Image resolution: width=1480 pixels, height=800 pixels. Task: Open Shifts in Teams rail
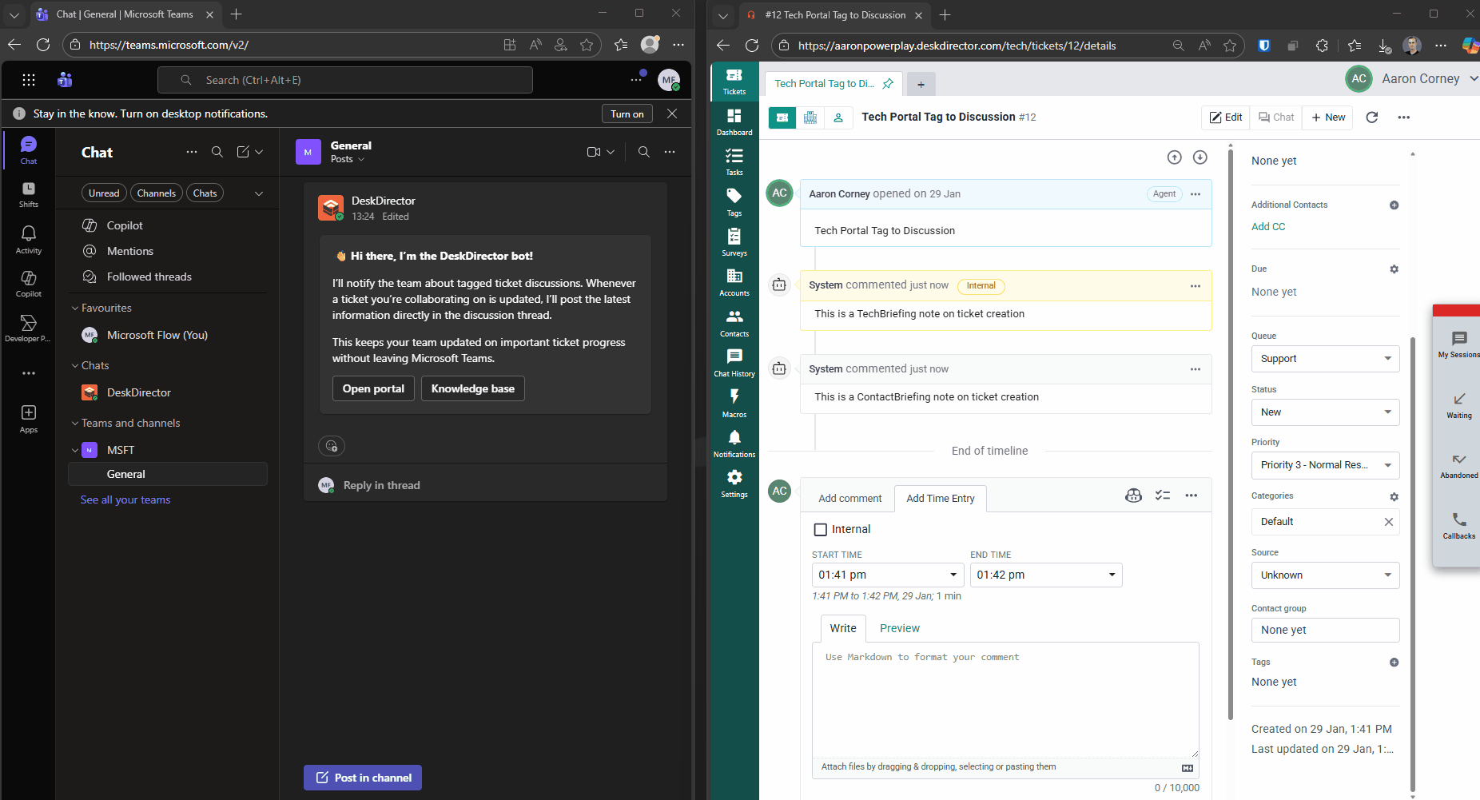(29, 193)
